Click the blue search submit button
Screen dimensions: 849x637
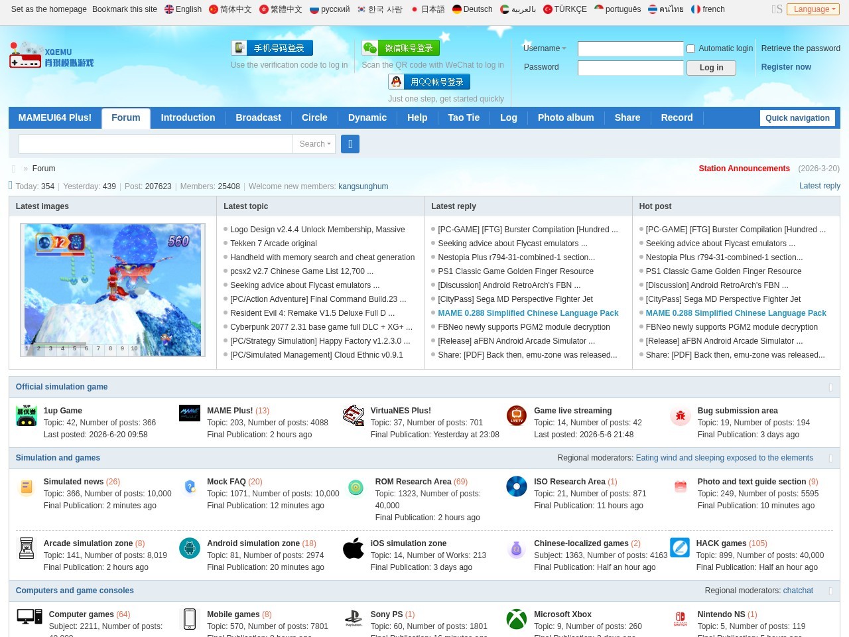350,144
